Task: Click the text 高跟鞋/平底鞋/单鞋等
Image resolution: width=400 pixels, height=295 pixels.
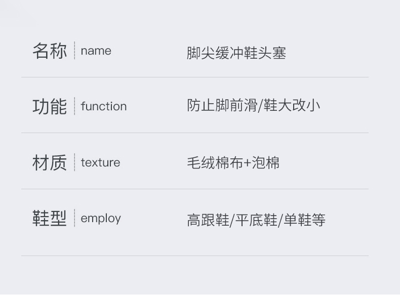Action: tap(256, 220)
